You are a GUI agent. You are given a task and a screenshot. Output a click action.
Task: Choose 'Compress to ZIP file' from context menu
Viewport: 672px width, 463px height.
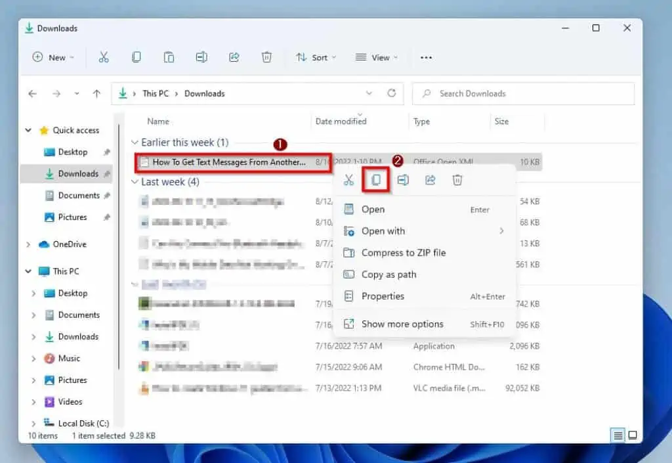(x=403, y=253)
